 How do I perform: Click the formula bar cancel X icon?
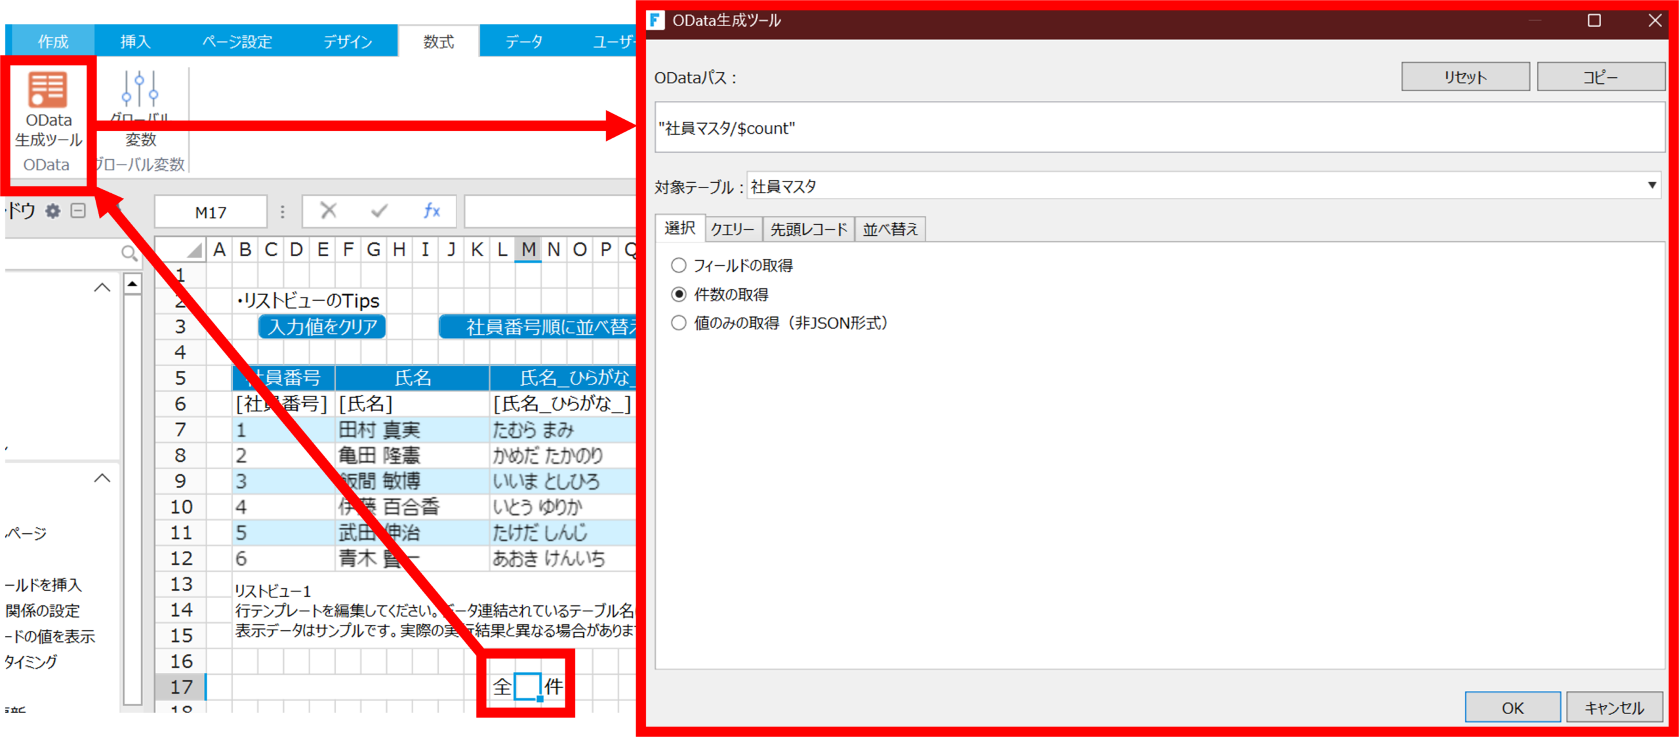click(x=328, y=211)
